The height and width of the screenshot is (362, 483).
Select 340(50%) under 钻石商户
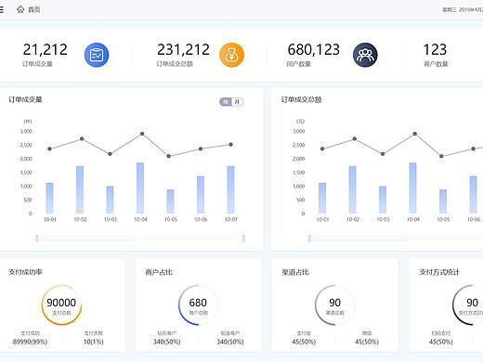[167, 342]
